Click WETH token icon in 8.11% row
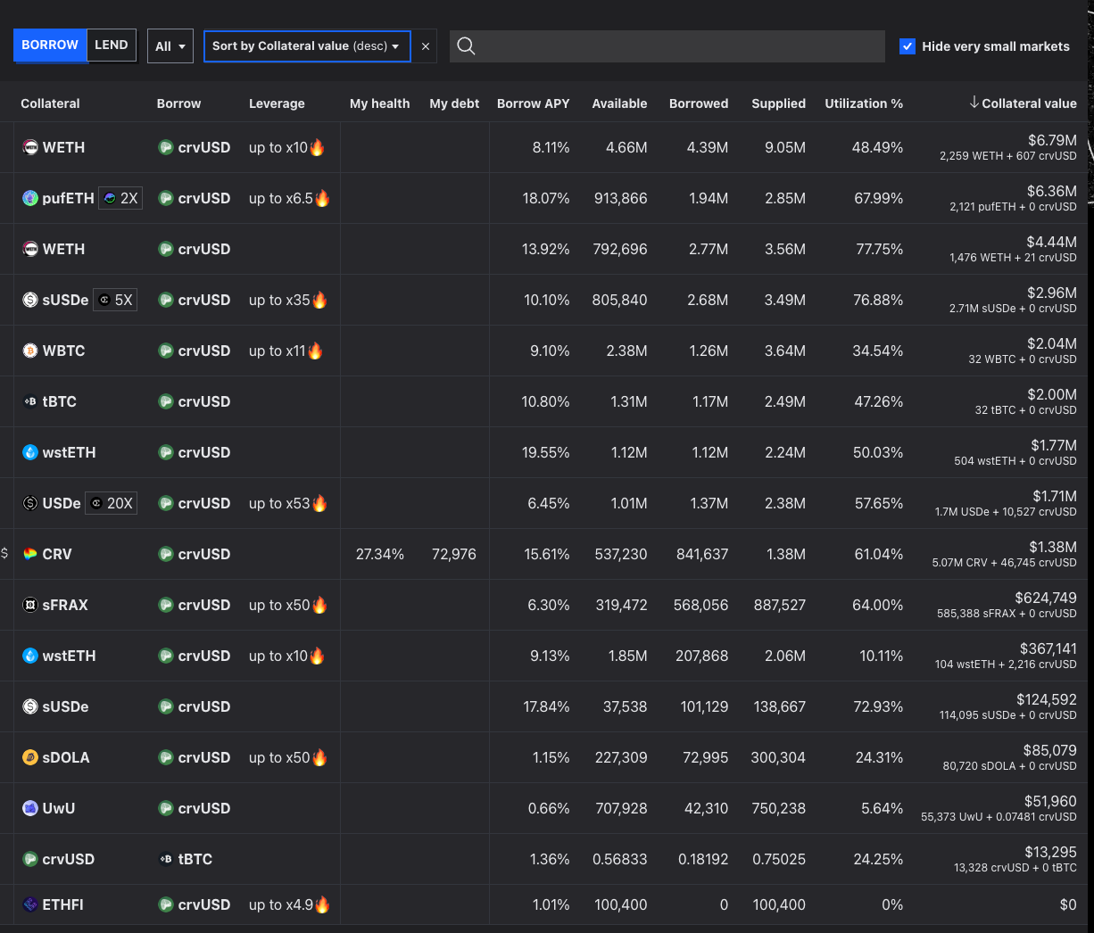Viewport: 1094px width, 933px height. tap(30, 147)
